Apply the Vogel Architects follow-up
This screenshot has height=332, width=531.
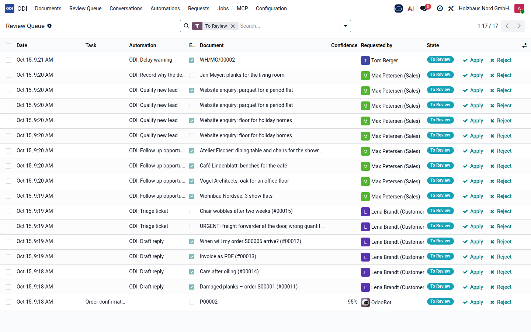coord(473,181)
